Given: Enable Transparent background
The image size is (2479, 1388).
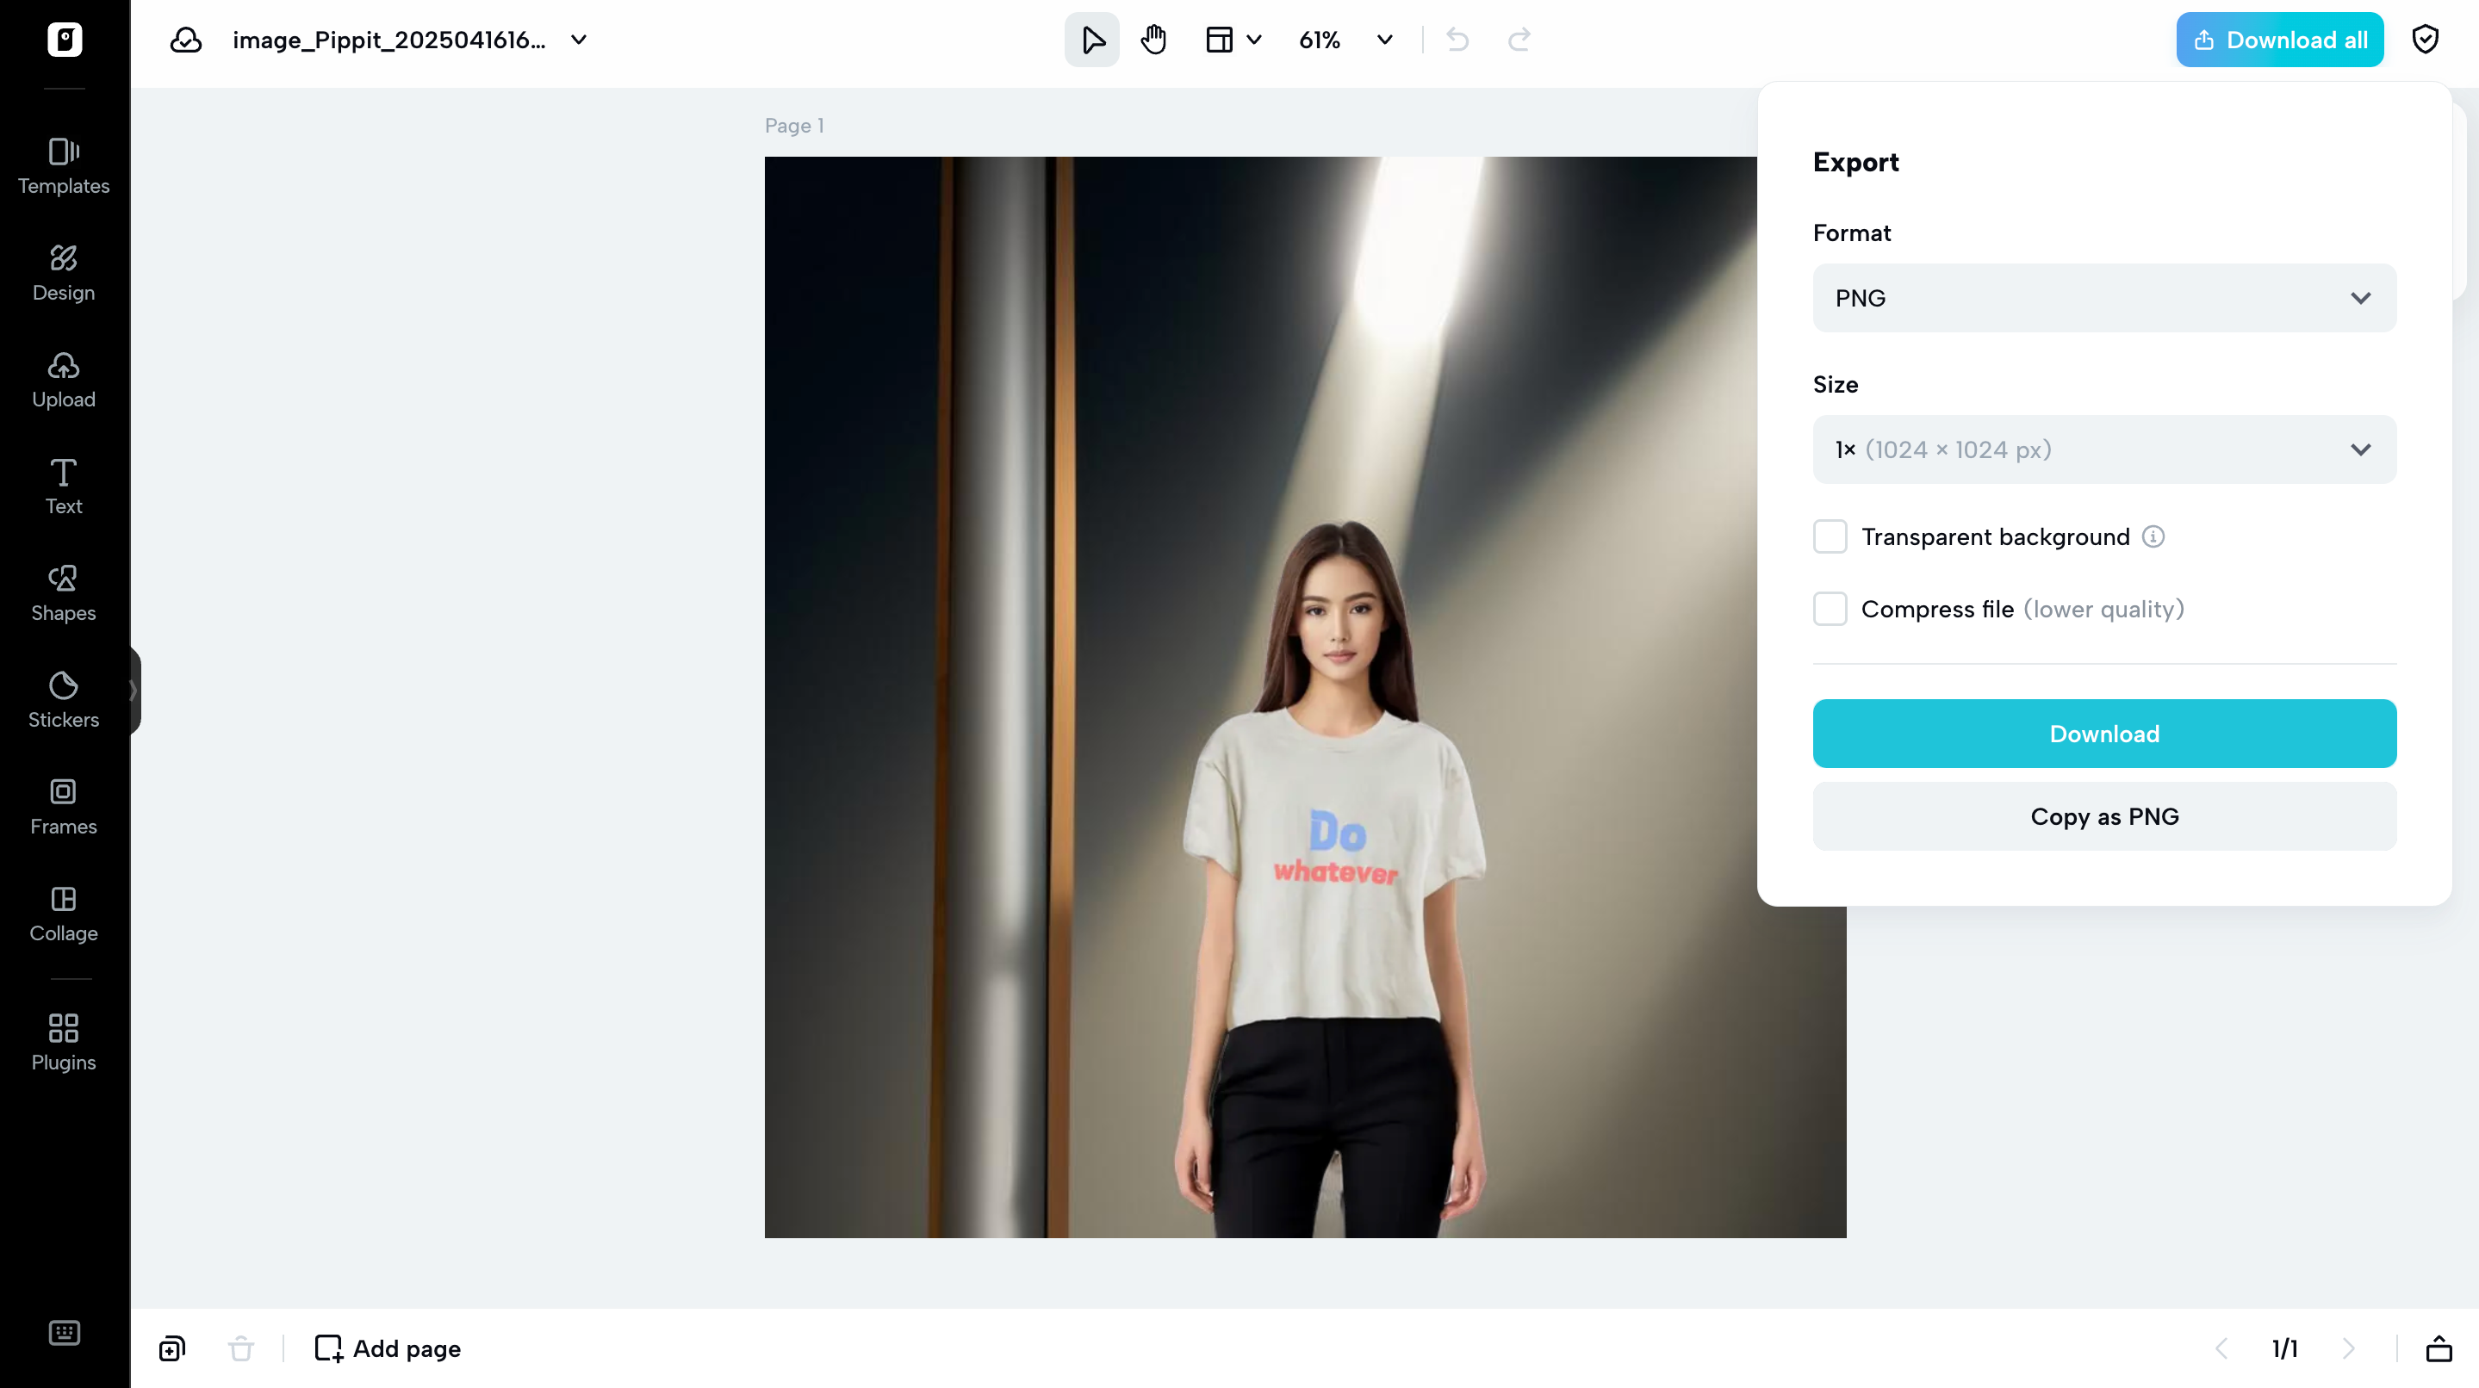Looking at the screenshot, I should [x=1830, y=536].
